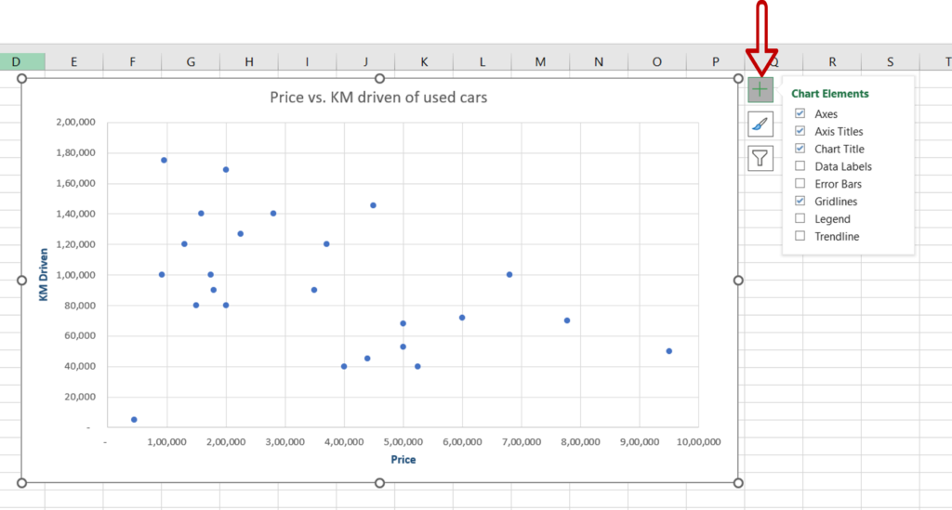This screenshot has height=510, width=952.
Task: Enable the Data Labels checkbox
Action: coord(800,166)
